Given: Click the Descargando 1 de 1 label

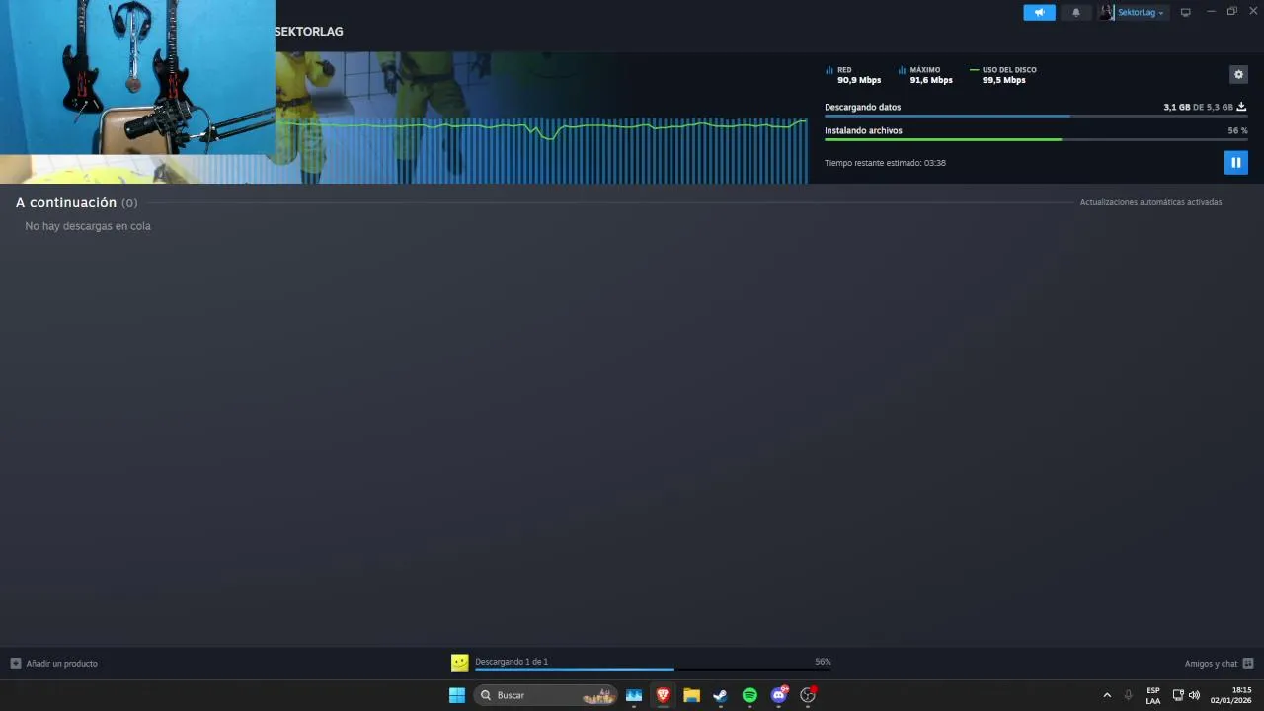Looking at the screenshot, I should (512, 662).
